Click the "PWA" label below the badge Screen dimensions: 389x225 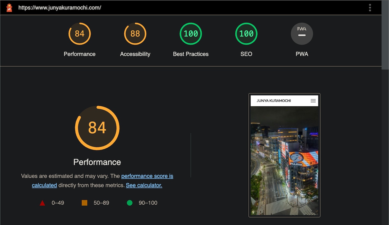pyautogui.click(x=302, y=54)
